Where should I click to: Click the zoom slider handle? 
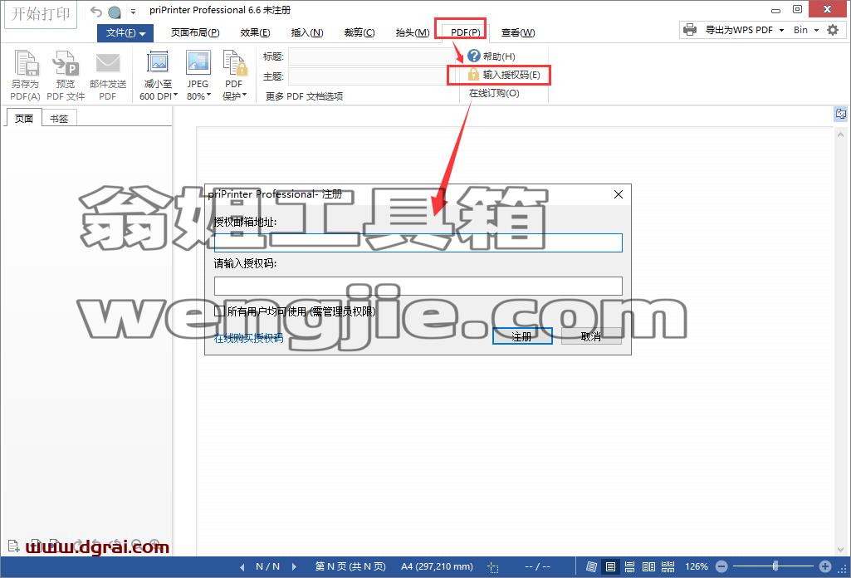775,566
